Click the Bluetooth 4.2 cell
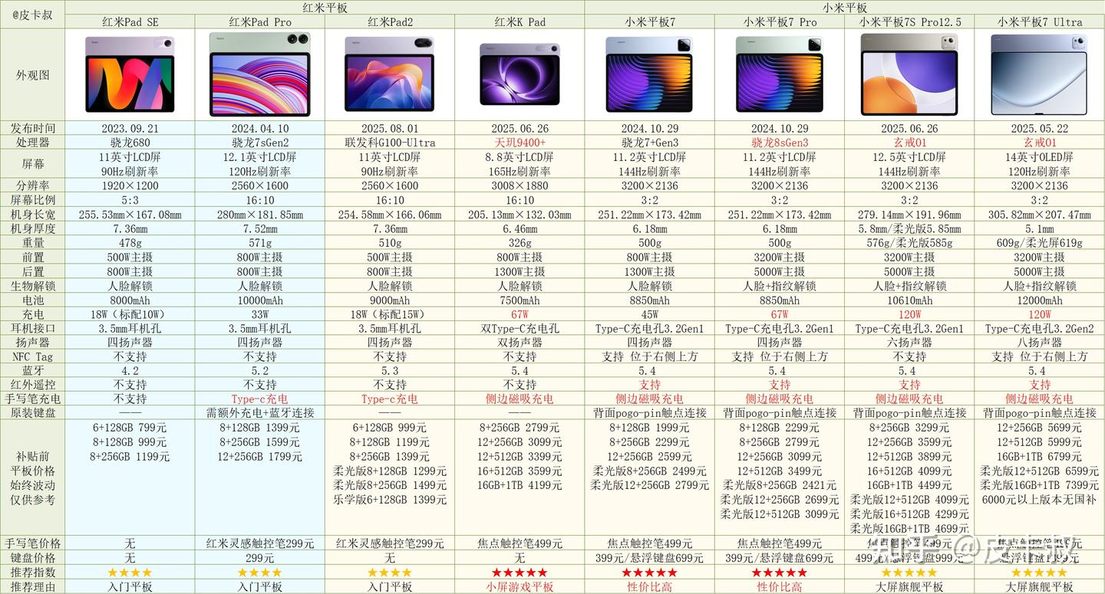The height and width of the screenshot is (594, 1105). (130, 371)
